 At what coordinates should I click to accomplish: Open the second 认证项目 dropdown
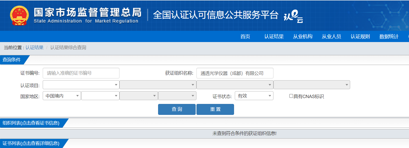click(158, 85)
